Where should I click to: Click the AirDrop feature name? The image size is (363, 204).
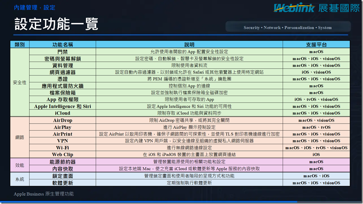[x=63, y=120]
